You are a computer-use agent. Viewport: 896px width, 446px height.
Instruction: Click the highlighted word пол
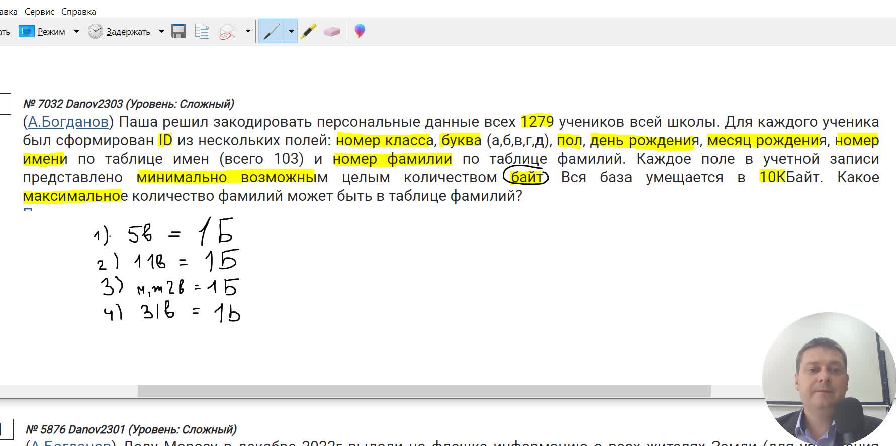pos(569,140)
